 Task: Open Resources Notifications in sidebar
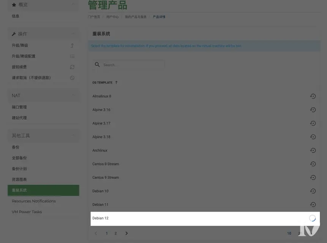(x=34, y=201)
